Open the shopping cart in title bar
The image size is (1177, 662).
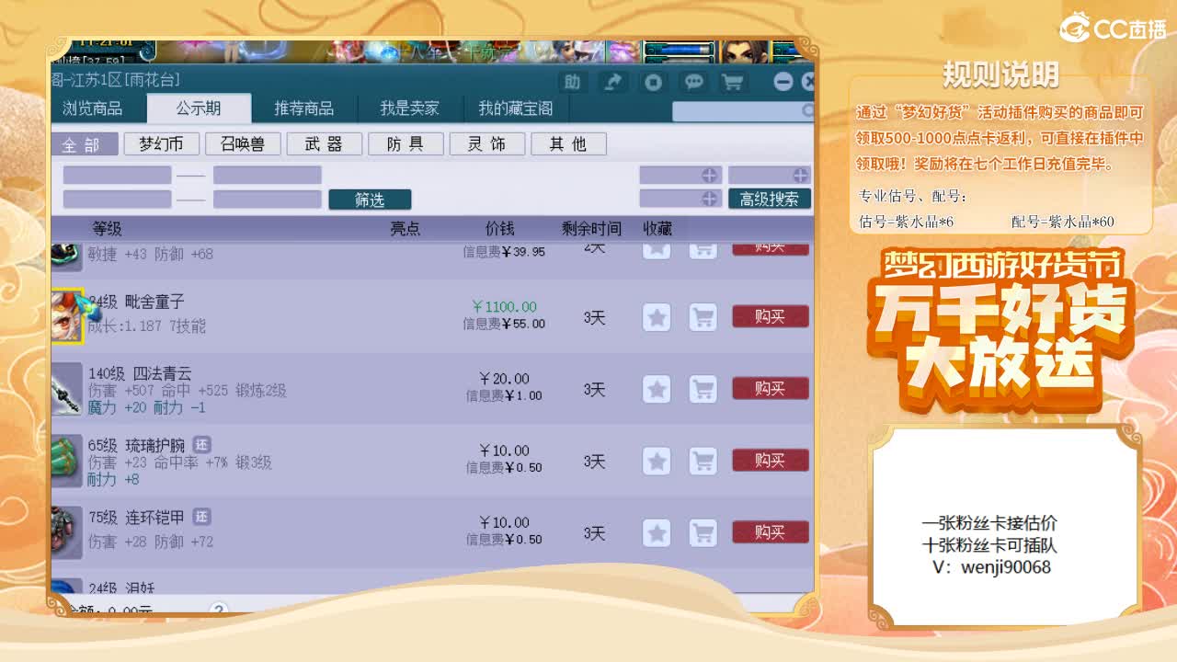pos(733,82)
